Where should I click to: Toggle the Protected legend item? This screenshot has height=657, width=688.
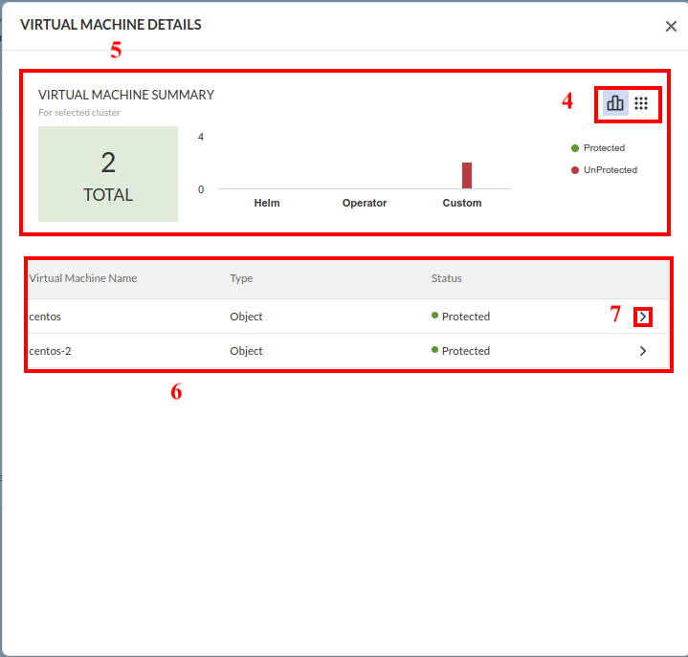pyautogui.click(x=604, y=148)
